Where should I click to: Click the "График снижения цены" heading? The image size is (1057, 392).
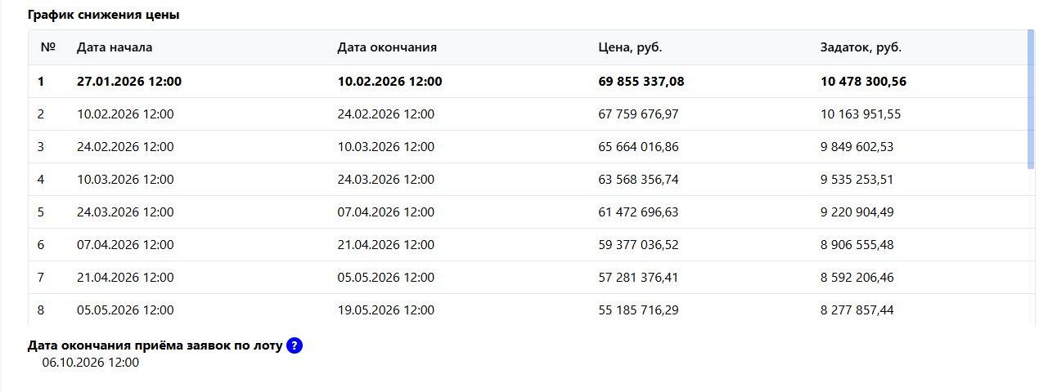pyautogui.click(x=104, y=15)
